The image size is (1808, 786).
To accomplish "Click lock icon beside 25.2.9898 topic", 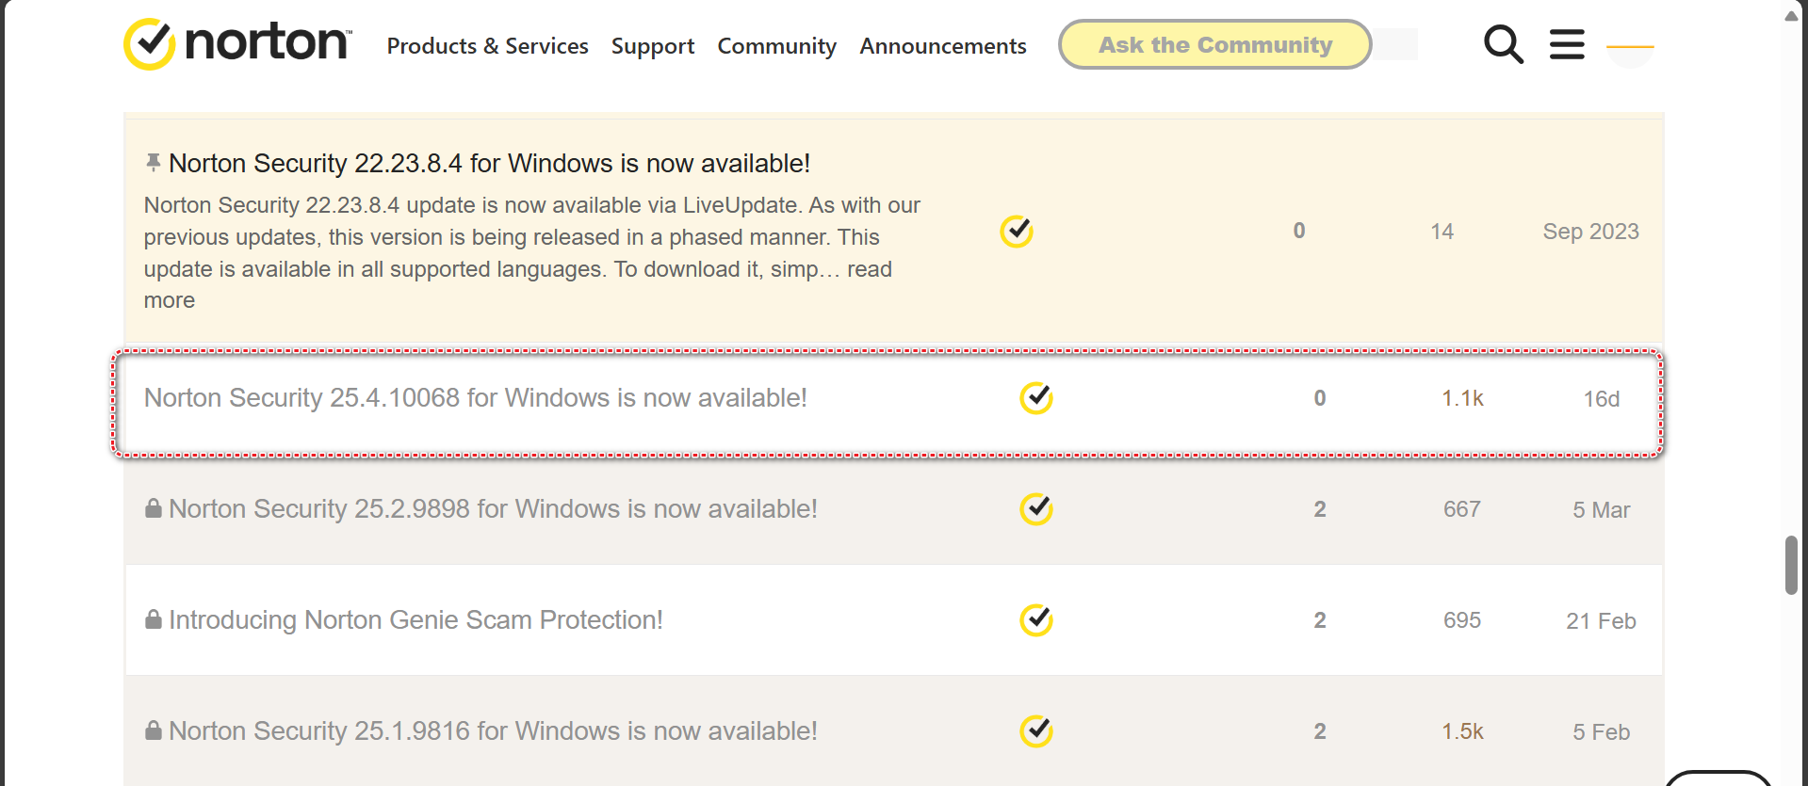I will (153, 508).
